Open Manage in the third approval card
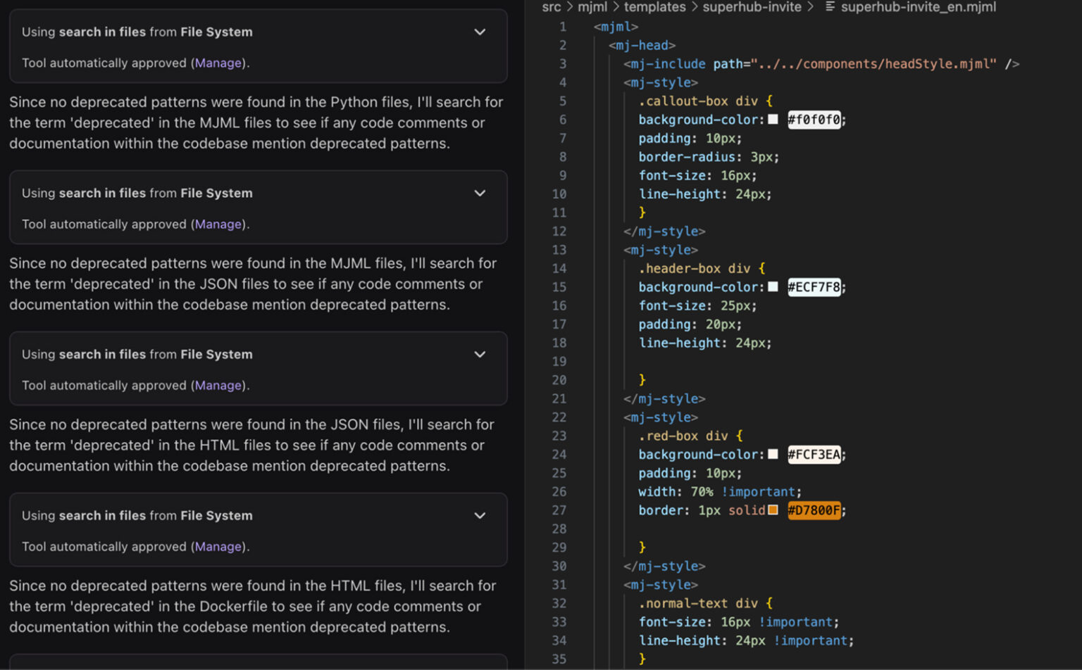Image resolution: width=1082 pixels, height=670 pixels. coord(218,385)
